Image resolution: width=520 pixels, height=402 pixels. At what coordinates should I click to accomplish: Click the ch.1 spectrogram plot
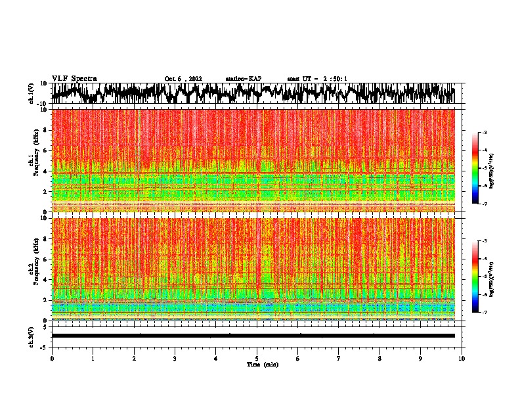(x=253, y=160)
